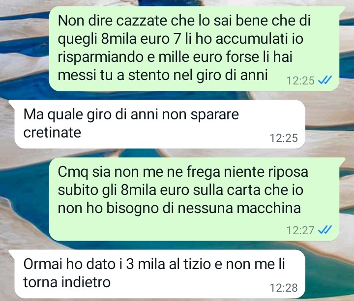Screen dimensions: 354x301
Task: Click the 12:25 timestamp on the white bubble
Action: tap(284, 138)
